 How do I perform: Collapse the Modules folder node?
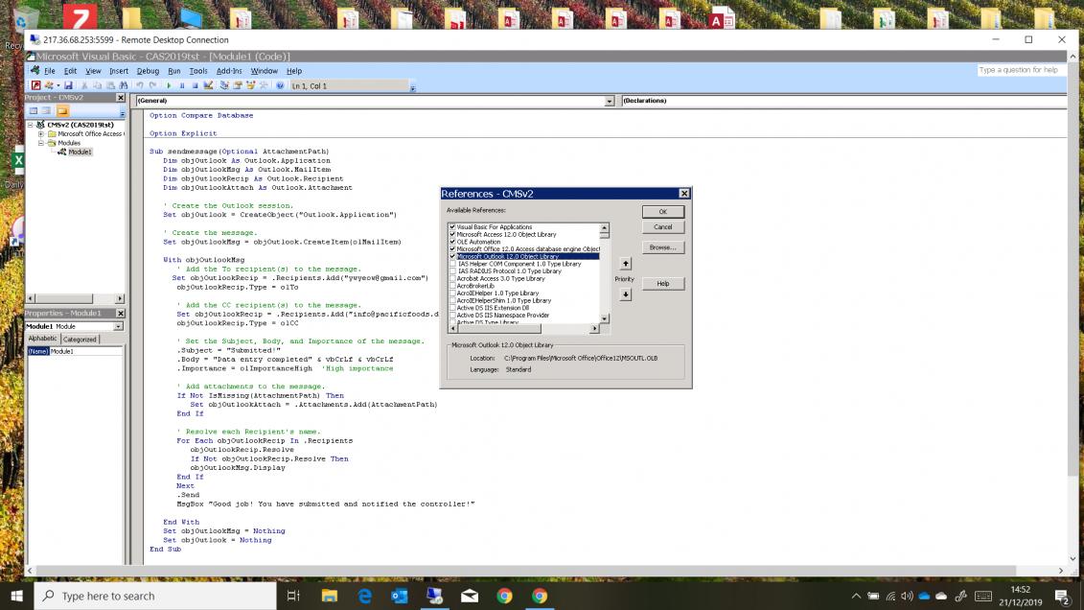coord(41,143)
